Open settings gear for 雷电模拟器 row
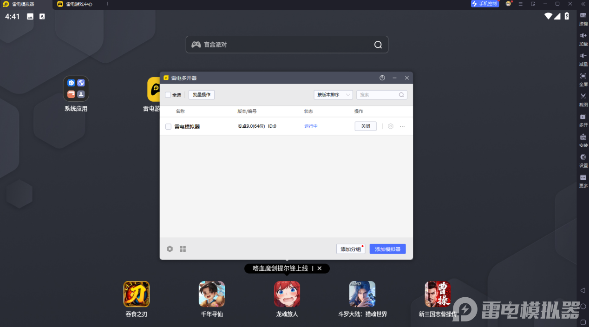The height and width of the screenshot is (327, 589). click(x=391, y=126)
